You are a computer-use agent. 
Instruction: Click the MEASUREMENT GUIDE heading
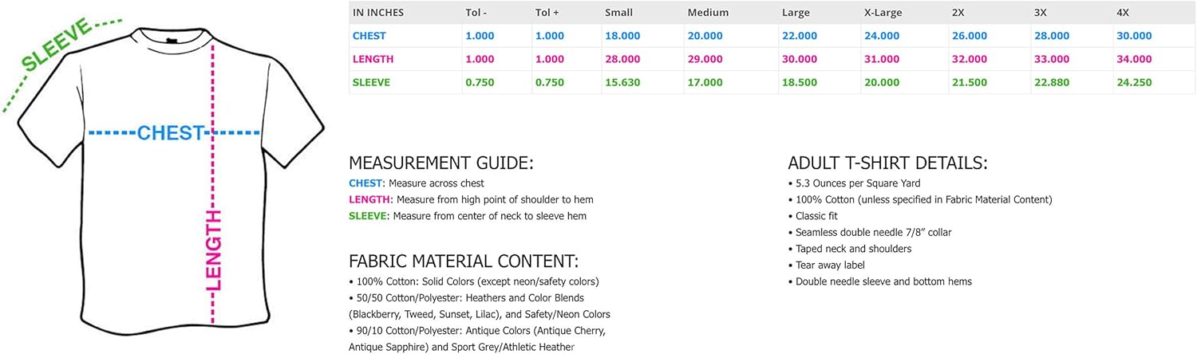click(440, 163)
